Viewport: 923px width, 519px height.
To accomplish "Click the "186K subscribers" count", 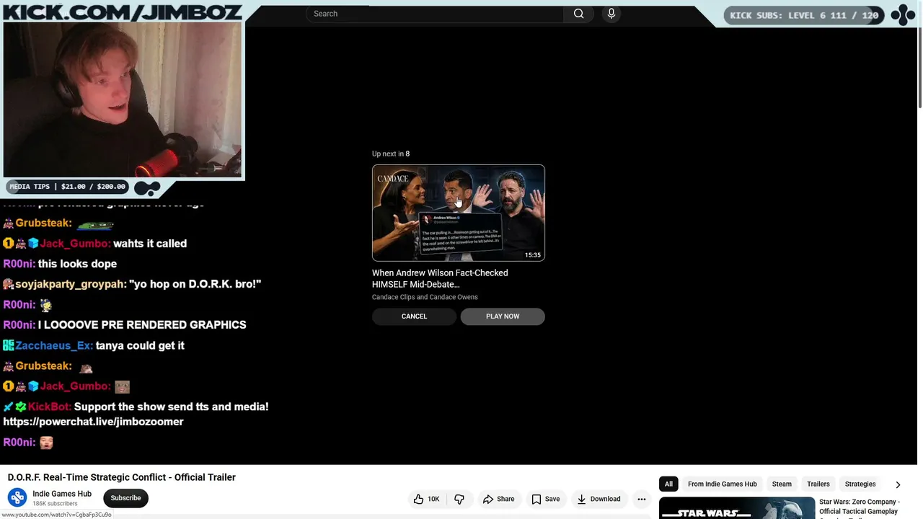I will (x=55, y=504).
